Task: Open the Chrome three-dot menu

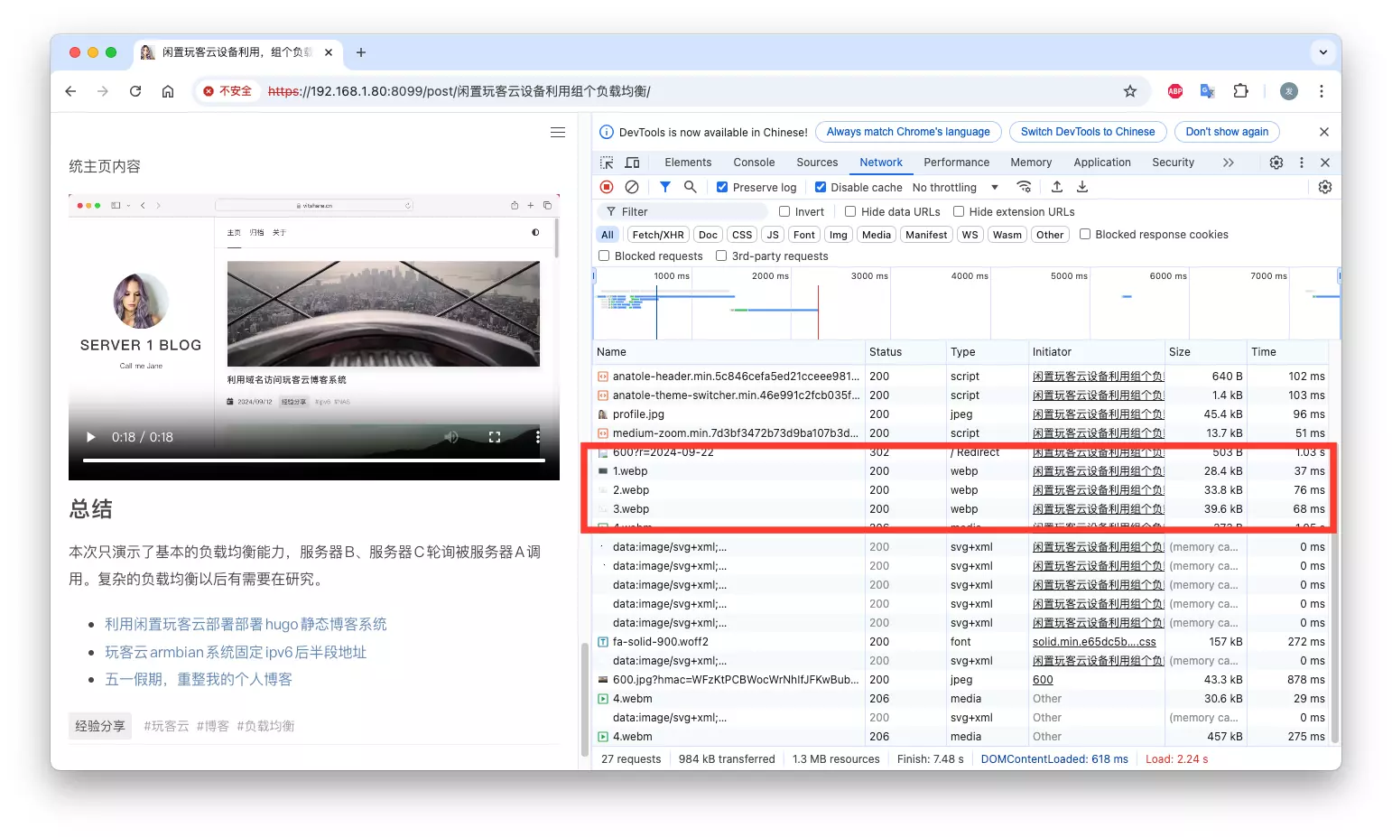Action: (x=1321, y=91)
